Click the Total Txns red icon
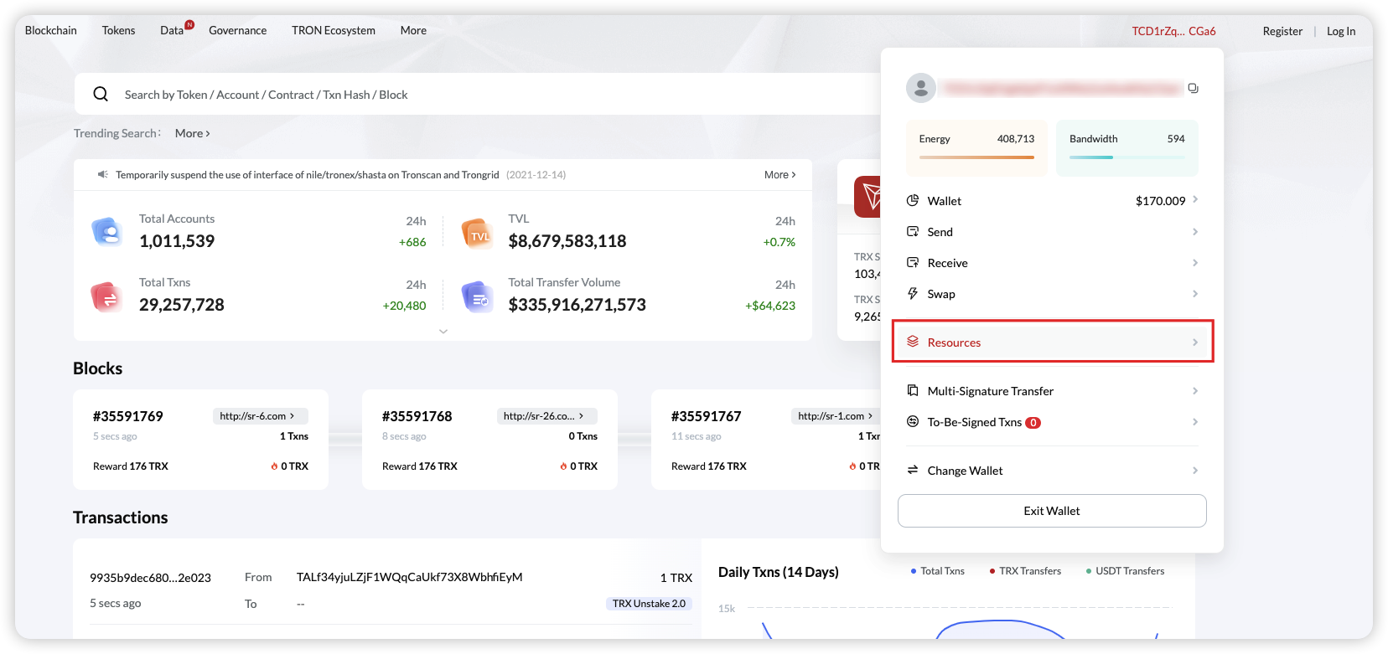 pos(107,296)
